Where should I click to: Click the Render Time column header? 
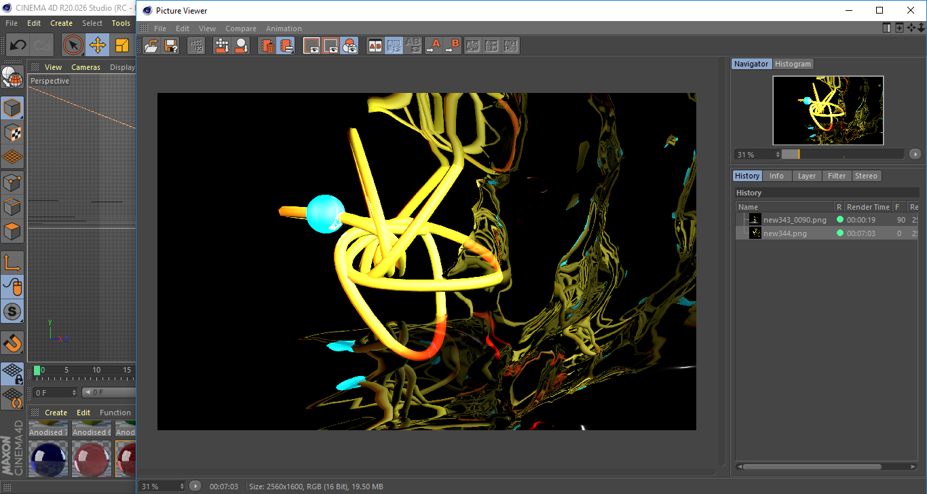click(x=868, y=207)
